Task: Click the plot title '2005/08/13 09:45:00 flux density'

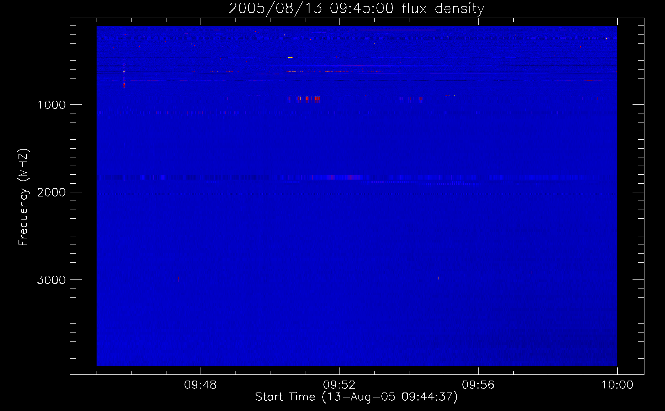Action: [356, 8]
